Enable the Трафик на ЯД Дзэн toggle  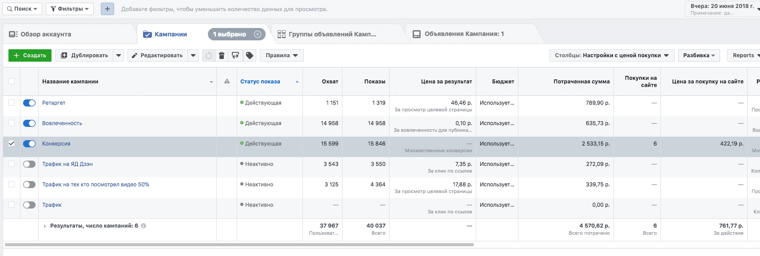pos(29,164)
